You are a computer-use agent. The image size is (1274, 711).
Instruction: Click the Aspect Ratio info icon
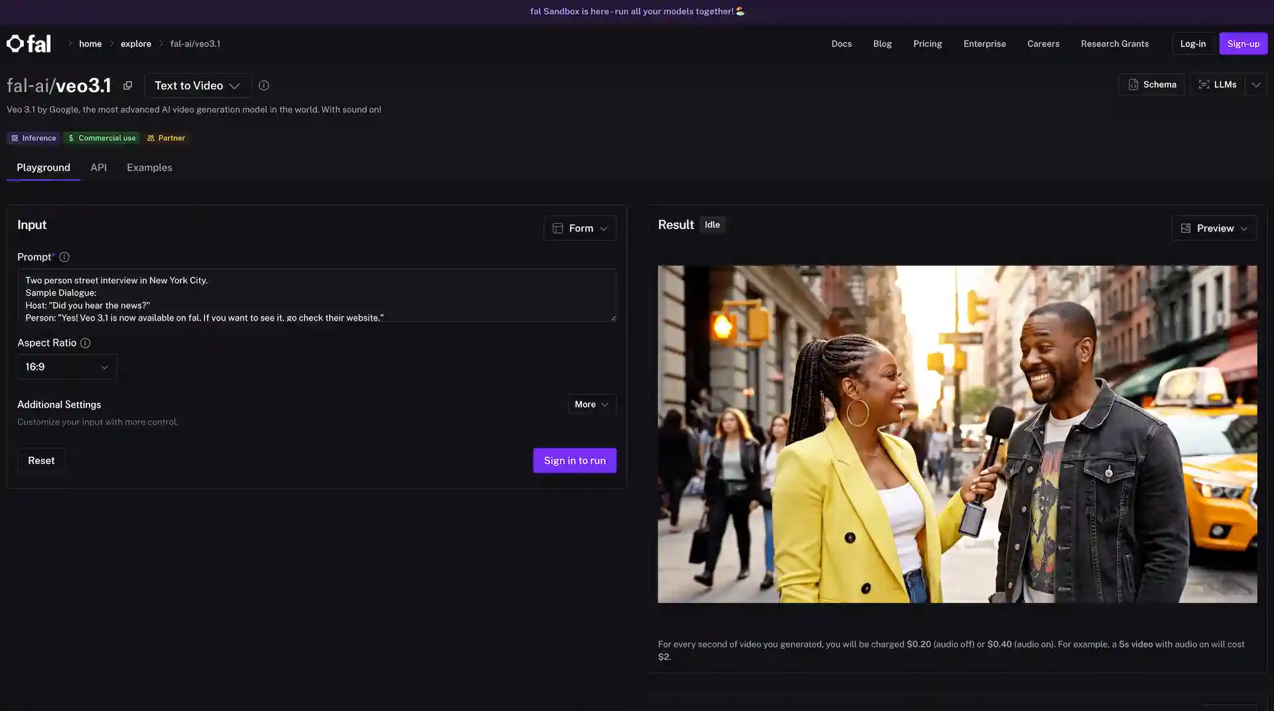click(x=86, y=343)
